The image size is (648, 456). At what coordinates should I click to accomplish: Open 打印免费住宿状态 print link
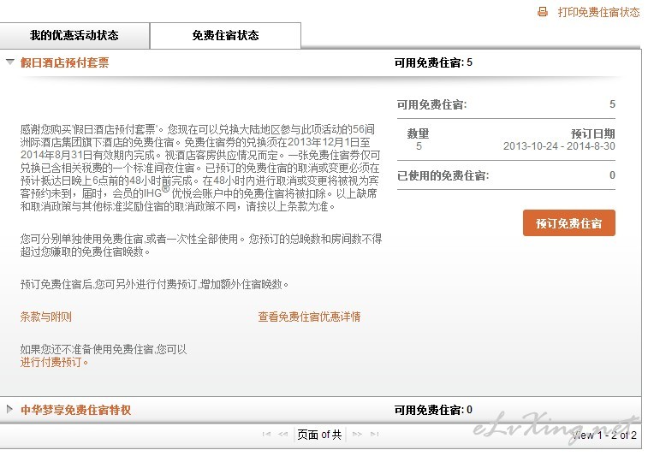point(598,12)
